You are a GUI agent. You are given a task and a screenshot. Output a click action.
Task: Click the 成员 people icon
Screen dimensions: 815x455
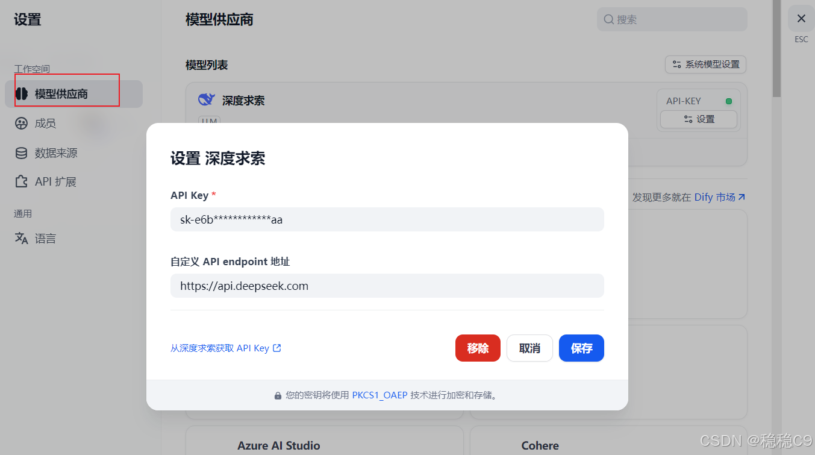pos(22,124)
